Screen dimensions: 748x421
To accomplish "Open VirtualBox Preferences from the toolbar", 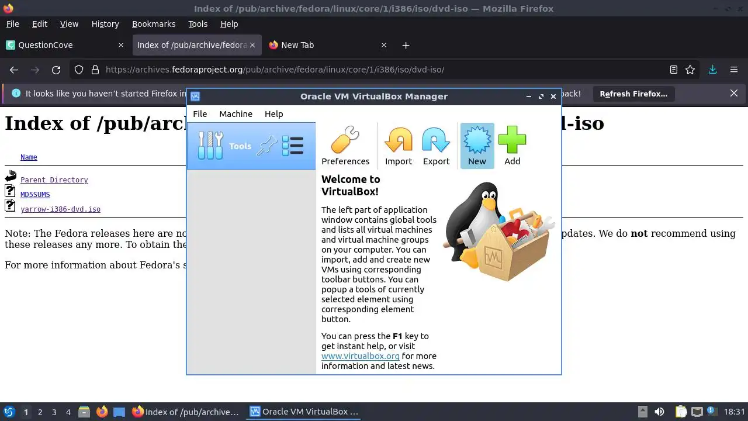I will (345, 146).
